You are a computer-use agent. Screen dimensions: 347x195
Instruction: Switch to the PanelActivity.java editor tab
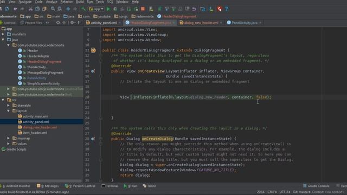pos(245,23)
